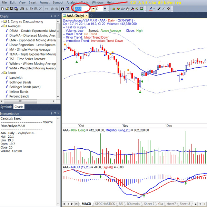Collapse the Averages folder in tree

click(2, 26)
